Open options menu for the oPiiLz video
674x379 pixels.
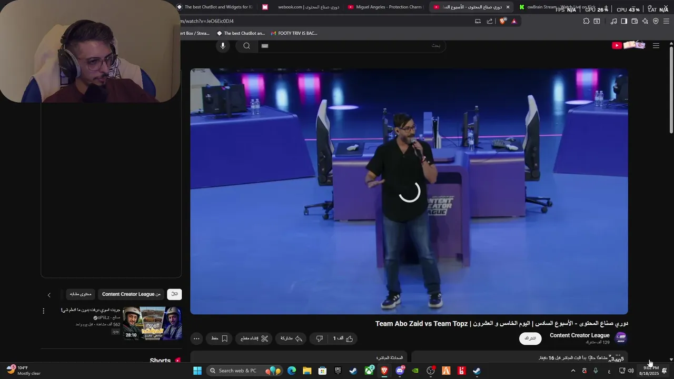click(44, 311)
